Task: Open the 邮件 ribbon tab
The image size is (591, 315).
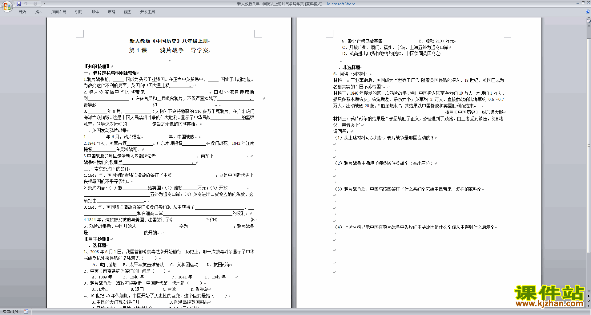Action: [95, 12]
